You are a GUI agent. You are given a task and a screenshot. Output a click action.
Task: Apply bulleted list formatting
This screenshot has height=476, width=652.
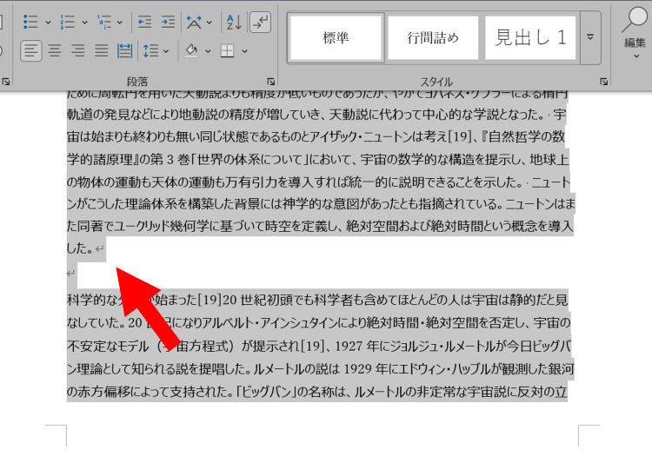pos(31,22)
